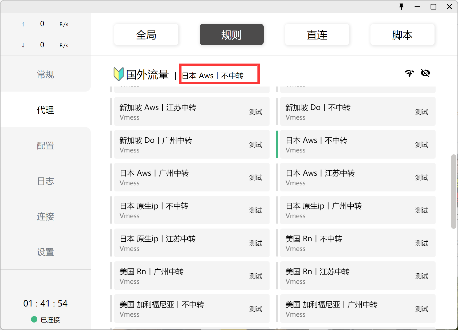Click the proxy list vertical scrollbar thumb
Screen dimensions: 458x330
[453, 191]
